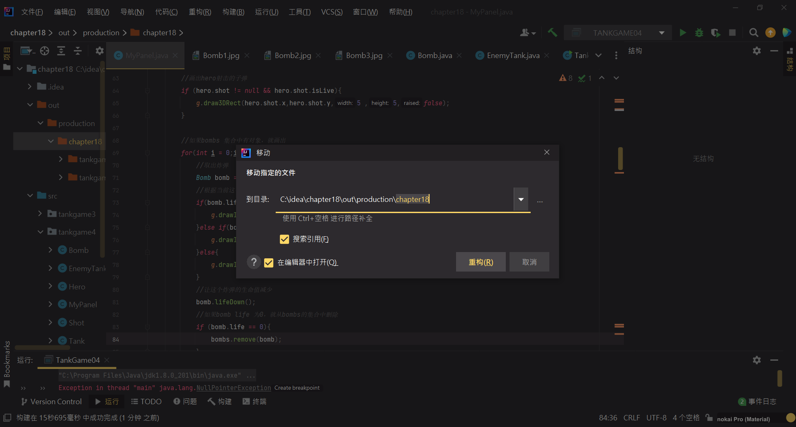Open 事件日志 event log
This screenshot has height=427, width=796.
point(757,401)
